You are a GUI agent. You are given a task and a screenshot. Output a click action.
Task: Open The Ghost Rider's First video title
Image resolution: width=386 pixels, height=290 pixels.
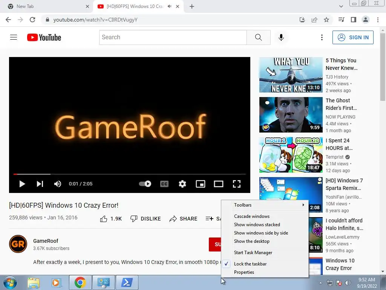341,104
